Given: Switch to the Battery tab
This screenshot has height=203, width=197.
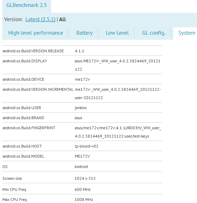Looking at the screenshot, I should point(85,33).
